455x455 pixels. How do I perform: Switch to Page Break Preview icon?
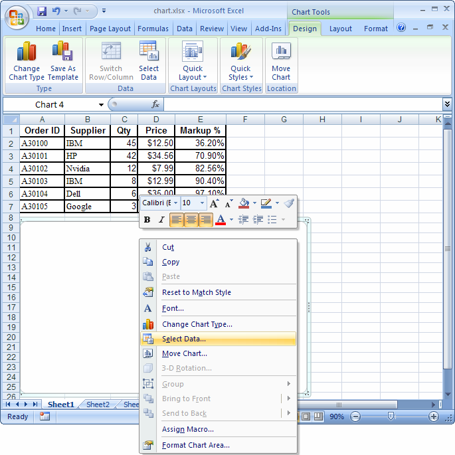[x=318, y=416]
